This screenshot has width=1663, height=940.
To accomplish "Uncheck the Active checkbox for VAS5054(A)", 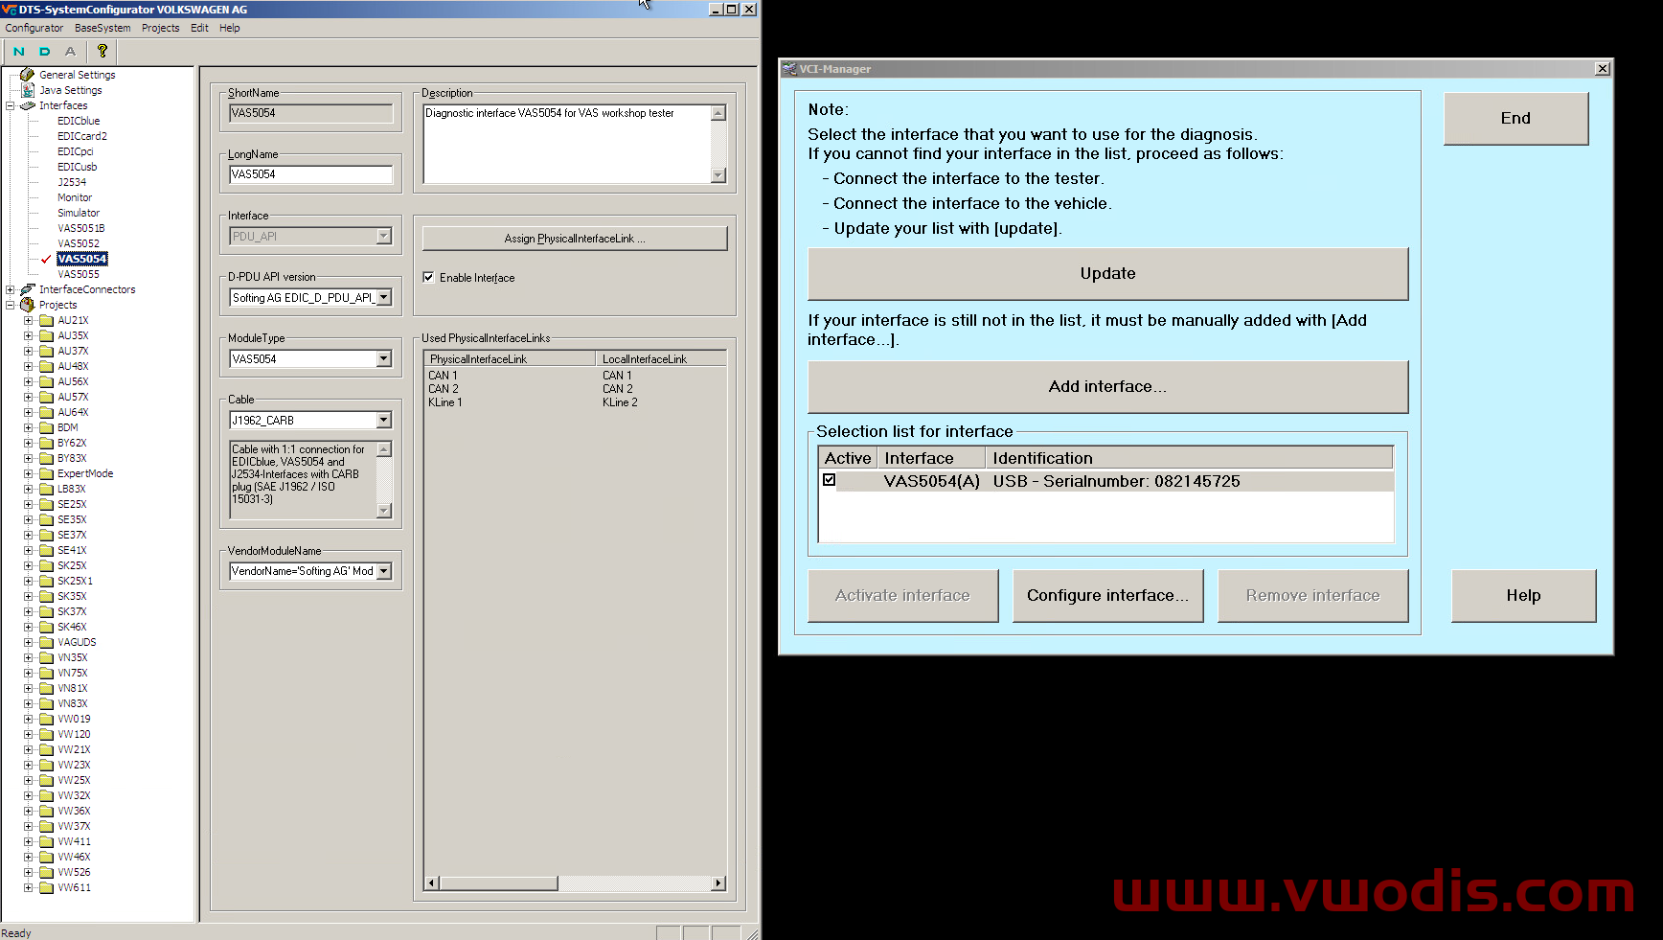I will coord(830,481).
